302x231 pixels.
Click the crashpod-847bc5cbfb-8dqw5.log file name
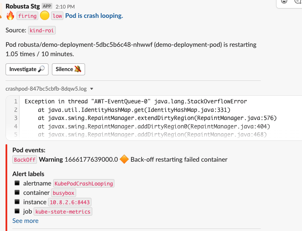coord(46,89)
